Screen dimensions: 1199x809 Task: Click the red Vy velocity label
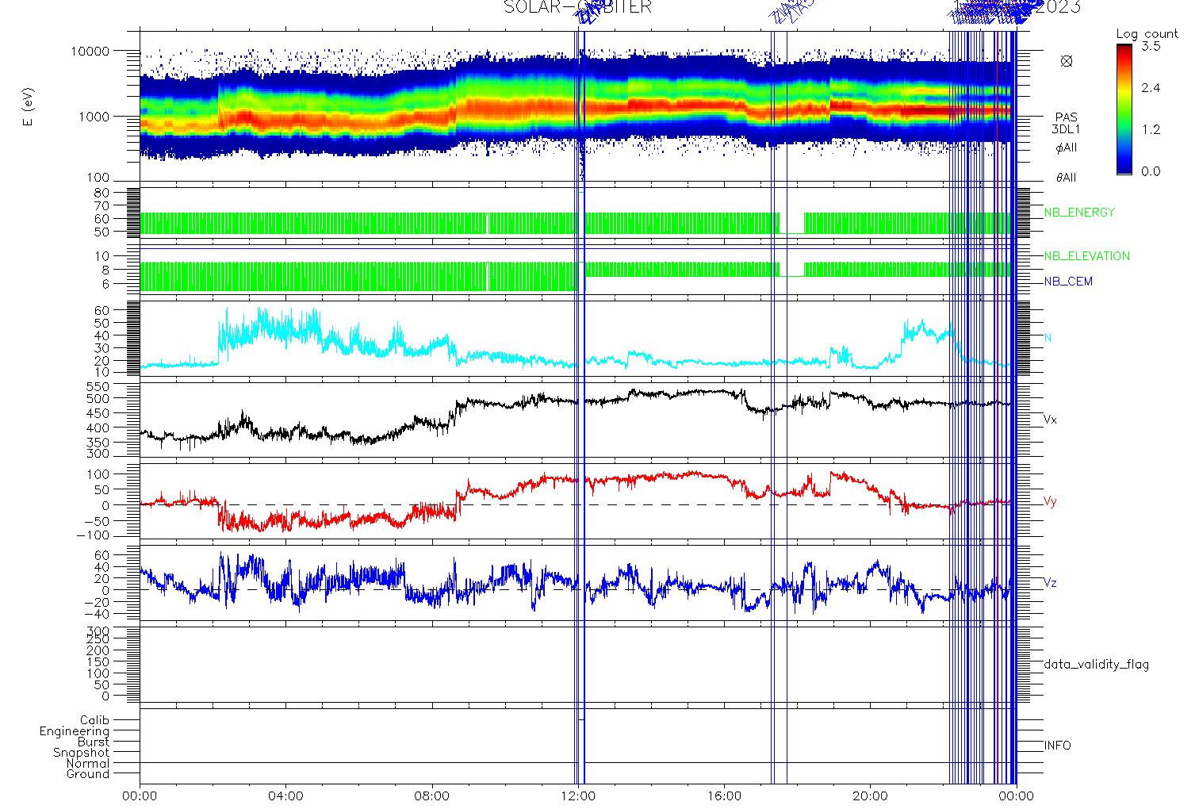click(x=1050, y=501)
